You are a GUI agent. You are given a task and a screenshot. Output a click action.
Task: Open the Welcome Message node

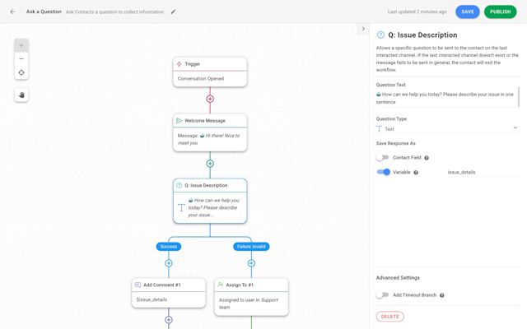(210, 132)
